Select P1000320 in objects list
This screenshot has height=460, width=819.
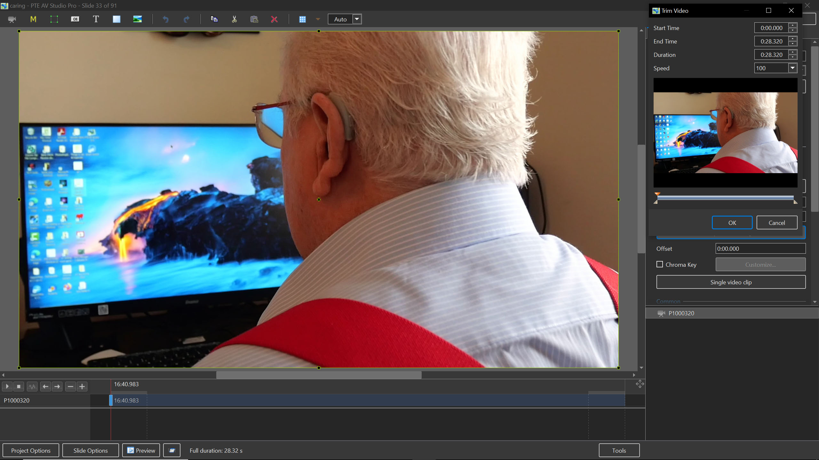click(x=681, y=313)
